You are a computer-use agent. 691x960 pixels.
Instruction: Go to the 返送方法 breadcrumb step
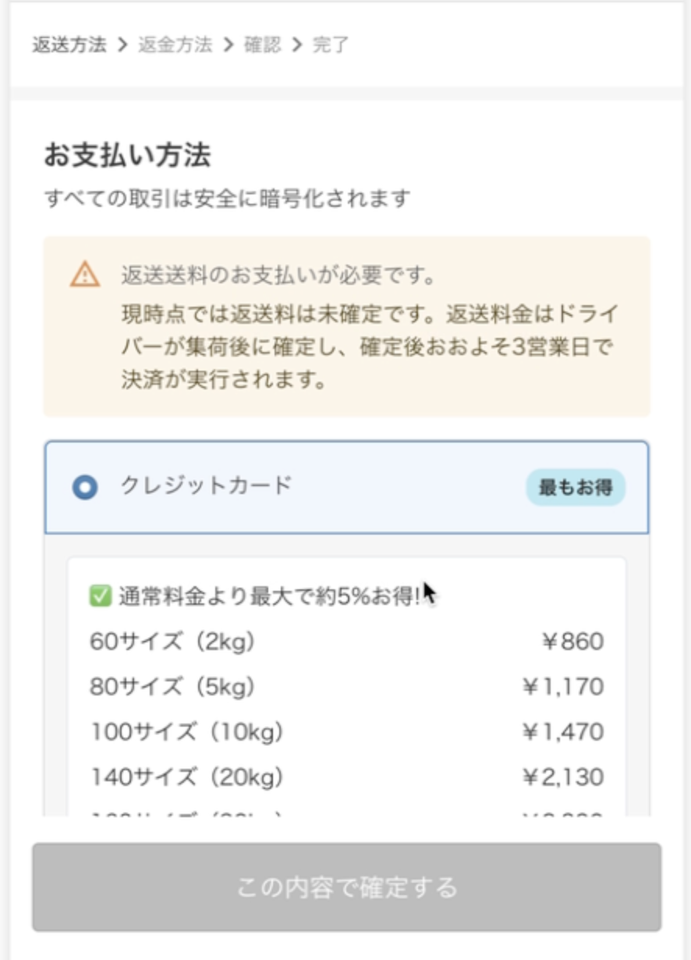[x=69, y=45]
